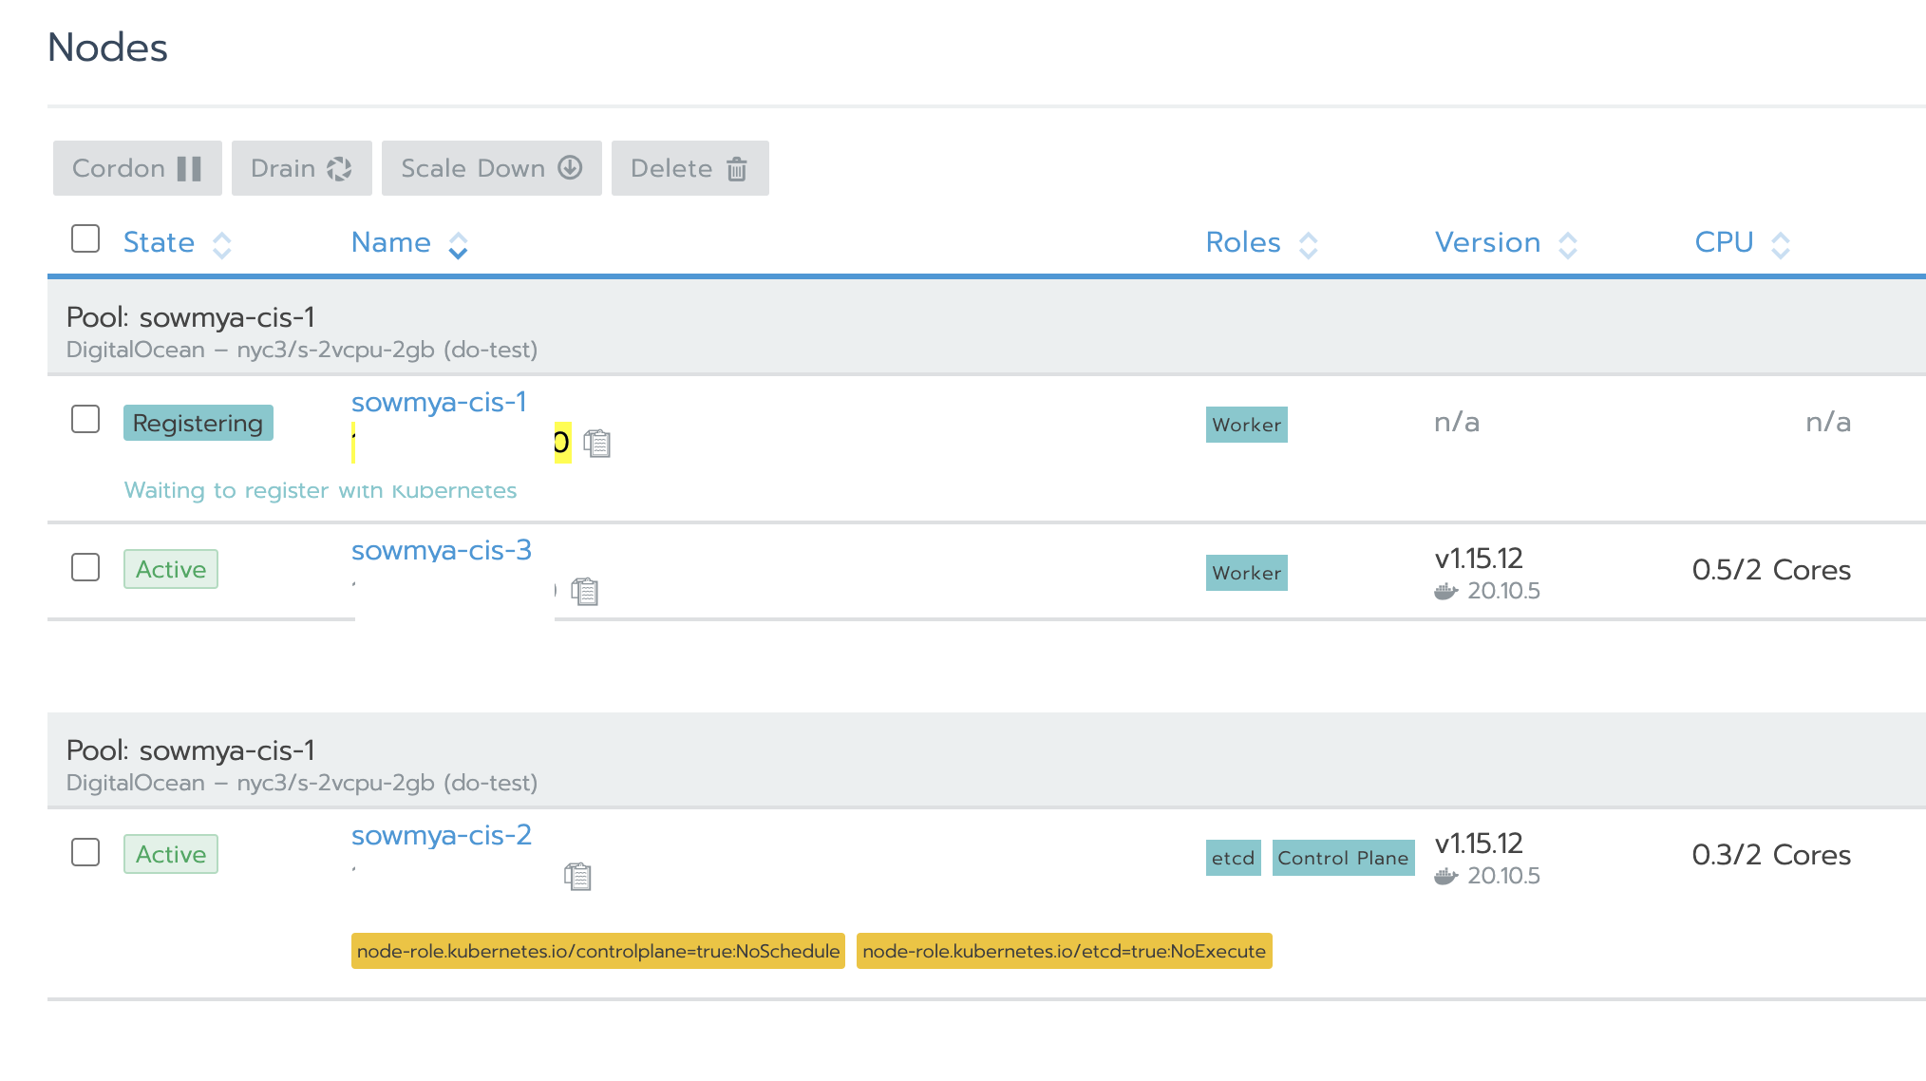Sort the table by Version column
1926x1081 pixels.
click(x=1569, y=245)
